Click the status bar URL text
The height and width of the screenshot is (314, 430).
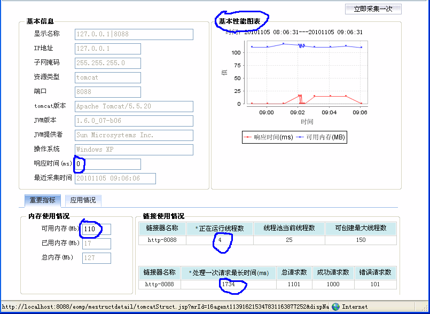166,307
